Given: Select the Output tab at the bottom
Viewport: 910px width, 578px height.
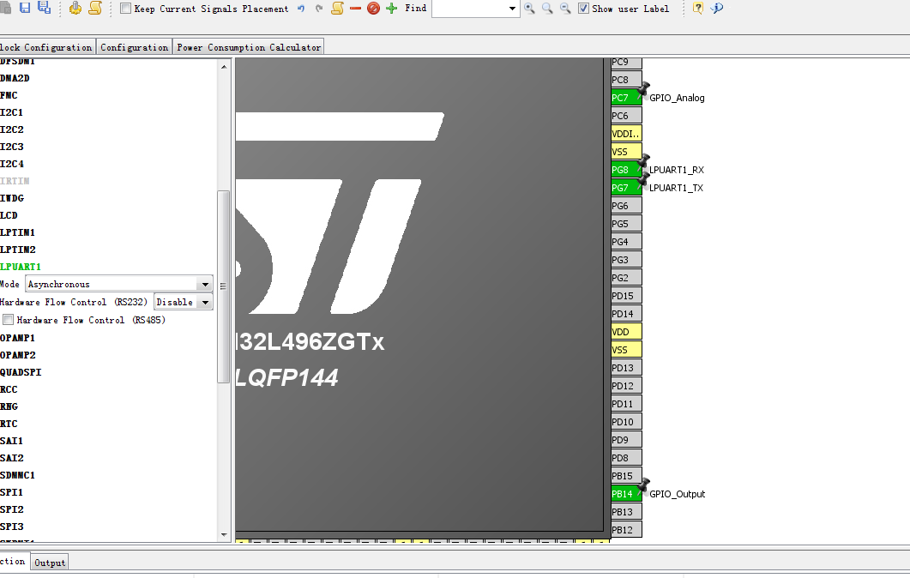Looking at the screenshot, I should pos(50,563).
